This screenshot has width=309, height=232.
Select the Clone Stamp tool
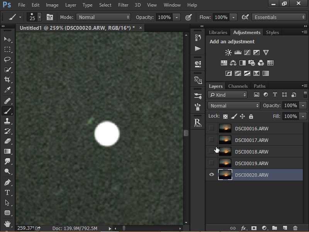pyautogui.click(x=7, y=121)
